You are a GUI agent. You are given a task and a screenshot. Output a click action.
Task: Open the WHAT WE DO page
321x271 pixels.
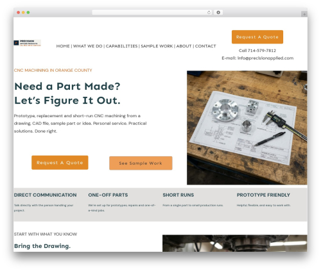click(x=88, y=46)
